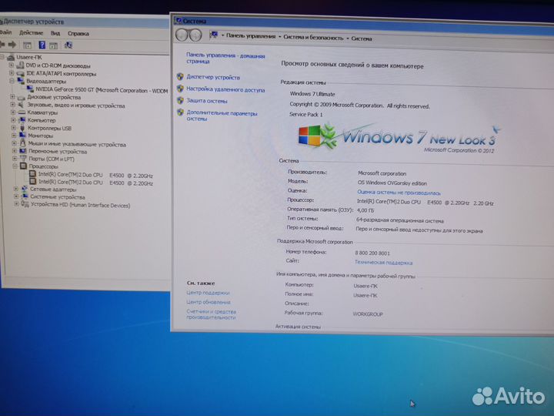Open Настройка удаленного доступа link
Image resolution: width=554 pixels, height=416 pixels.
pos(225,89)
